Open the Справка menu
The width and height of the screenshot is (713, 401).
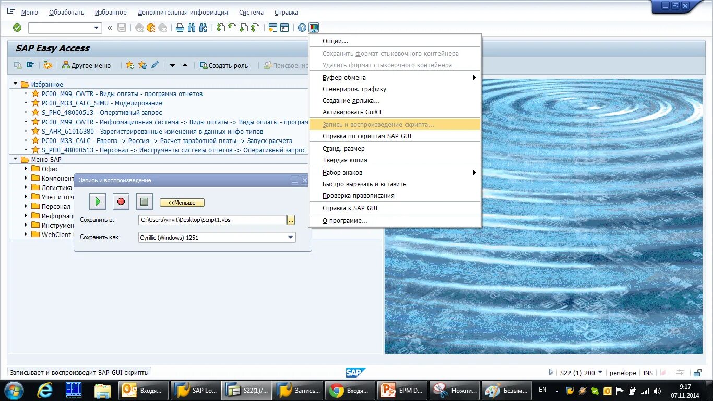(286, 12)
